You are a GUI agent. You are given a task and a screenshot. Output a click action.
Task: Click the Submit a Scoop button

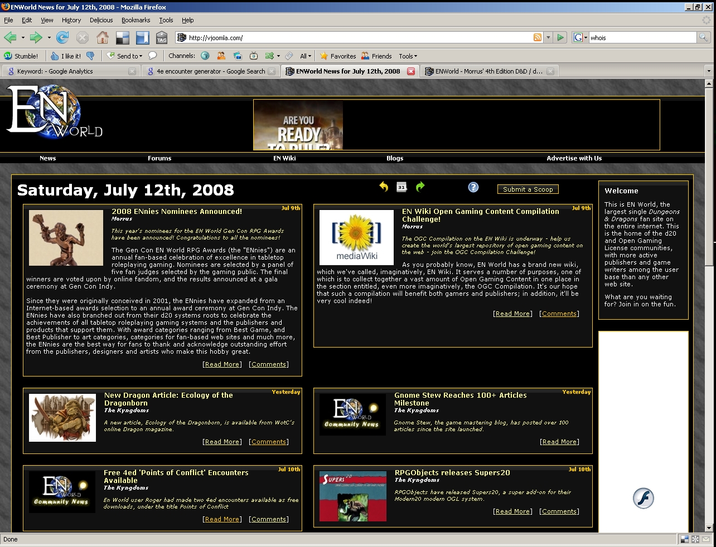528,189
